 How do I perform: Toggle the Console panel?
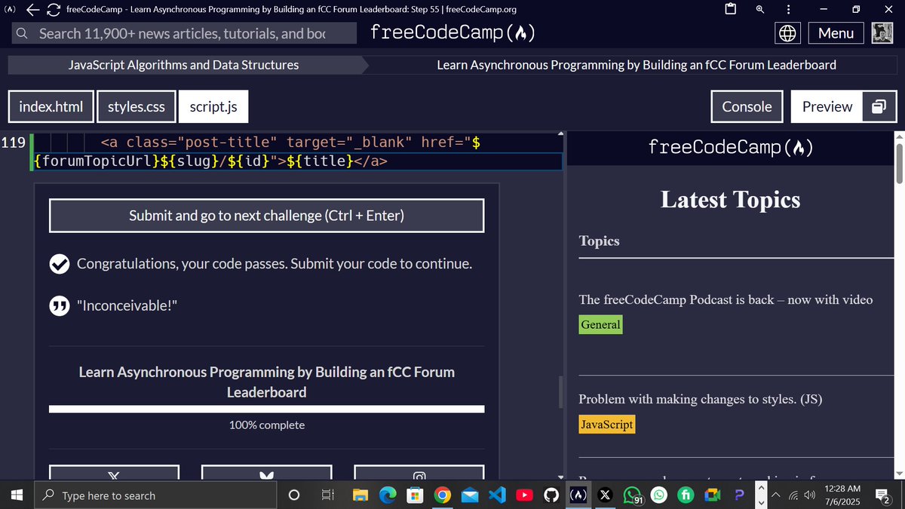(747, 106)
